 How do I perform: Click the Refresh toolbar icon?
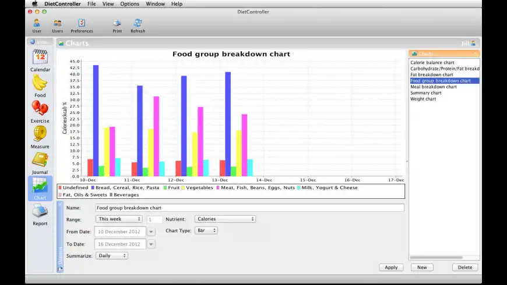(x=138, y=23)
